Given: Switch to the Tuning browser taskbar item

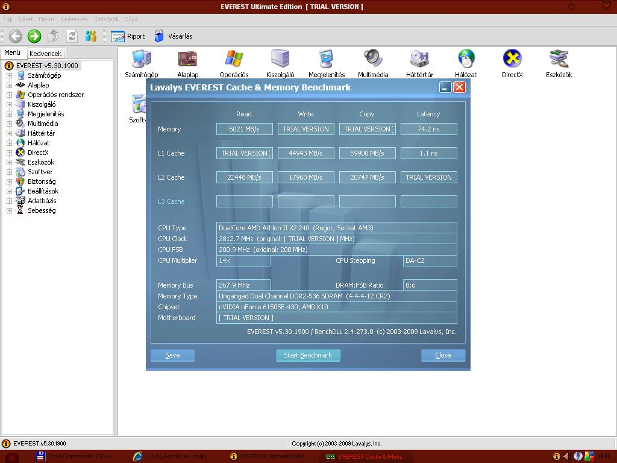Looking at the screenshot, I should click(173, 456).
